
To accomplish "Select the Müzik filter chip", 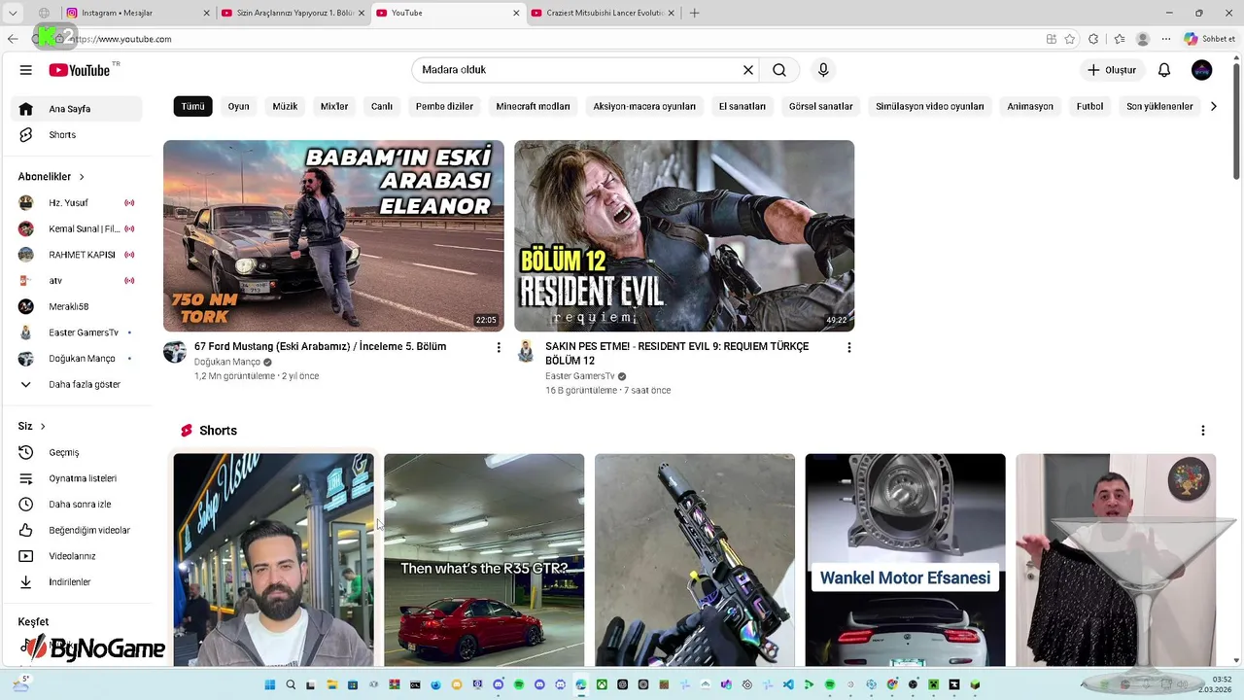I will coord(285,106).
